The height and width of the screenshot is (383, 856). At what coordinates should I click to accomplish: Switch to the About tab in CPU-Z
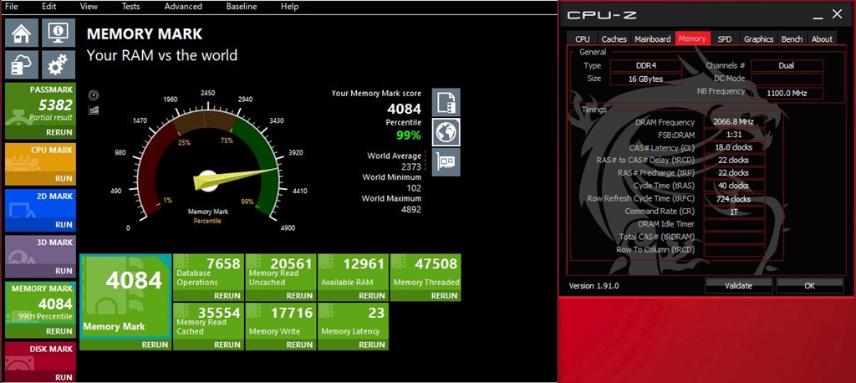822,38
